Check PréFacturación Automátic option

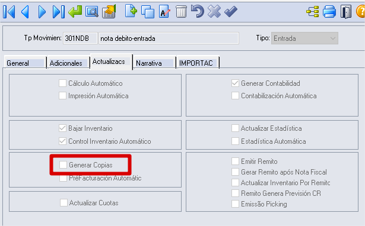pos(63,178)
